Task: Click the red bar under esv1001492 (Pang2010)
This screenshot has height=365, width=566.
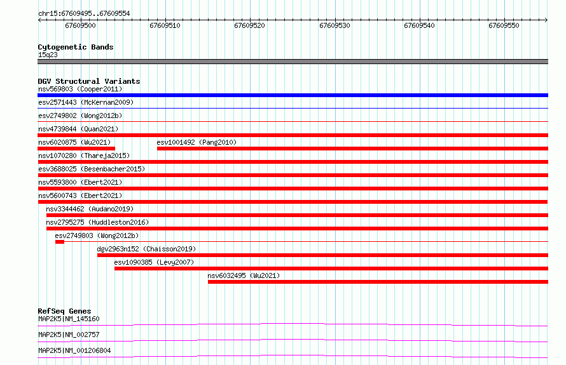Action: pos(353,149)
